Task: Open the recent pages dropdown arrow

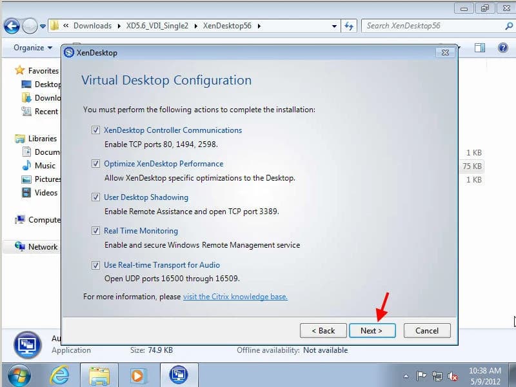Action: click(43, 26)
